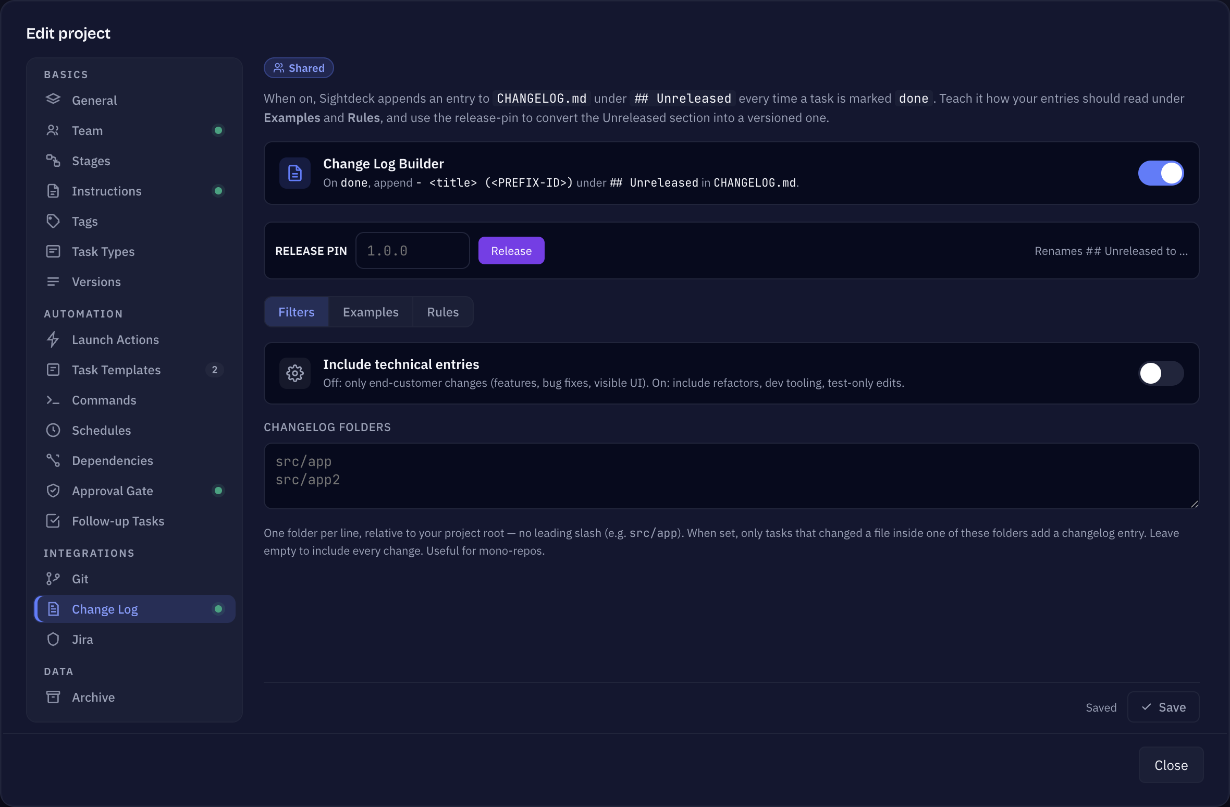Click the Change Log Builder document icon
The height and width of the screenshot is (807, 1230).
[x=295, y=173]
